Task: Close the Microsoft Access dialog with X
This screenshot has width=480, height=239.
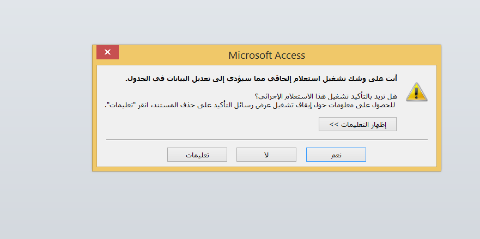Action: click(x=107, y=52)
